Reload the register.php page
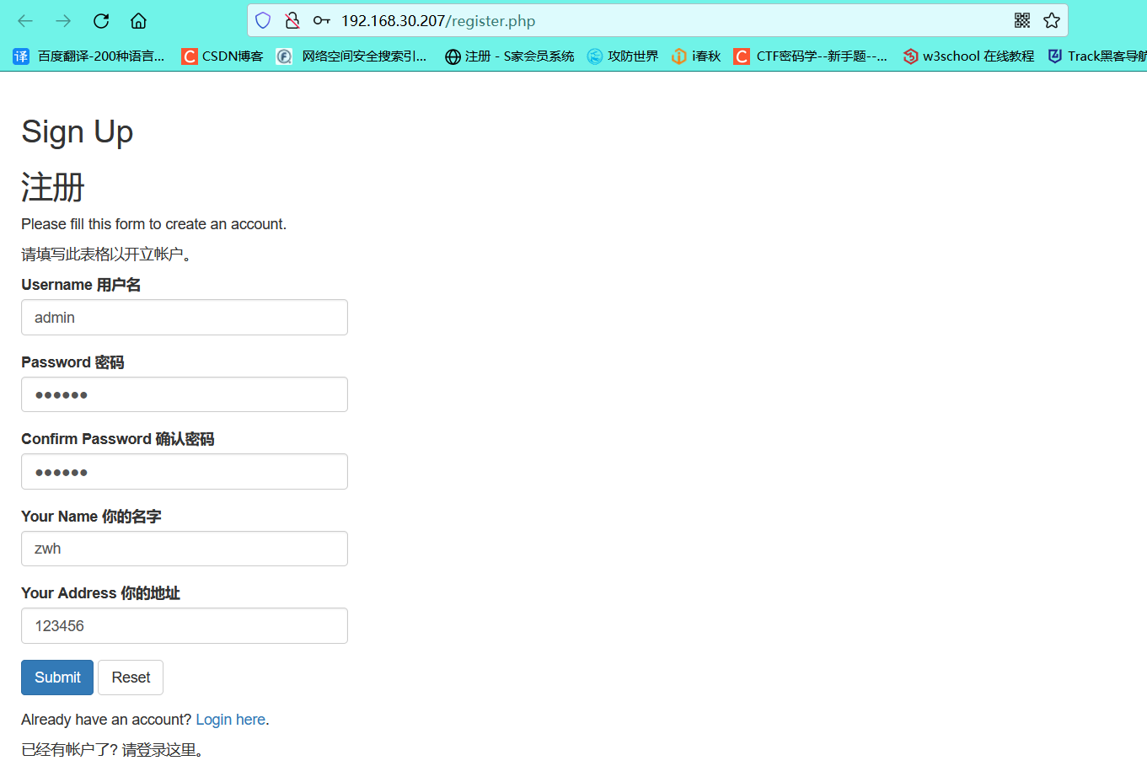The height and width of the screenshot is (766, 1147). [x=101, y=21]
